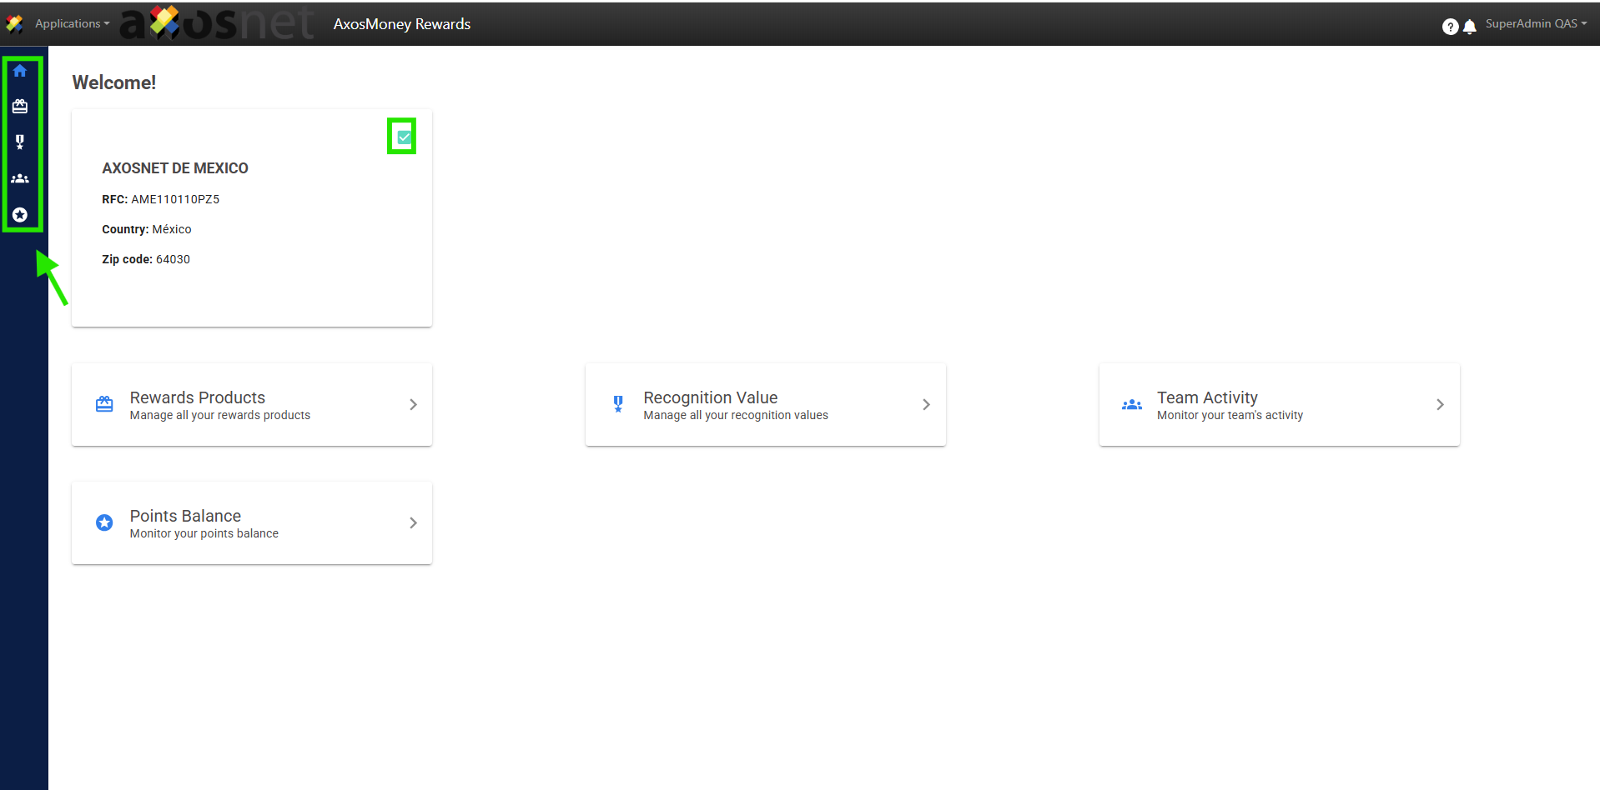The width and height of the screenshot is (1600, 790).
Task: Click the Home icon in the sidebar
Action: point(20,71)
